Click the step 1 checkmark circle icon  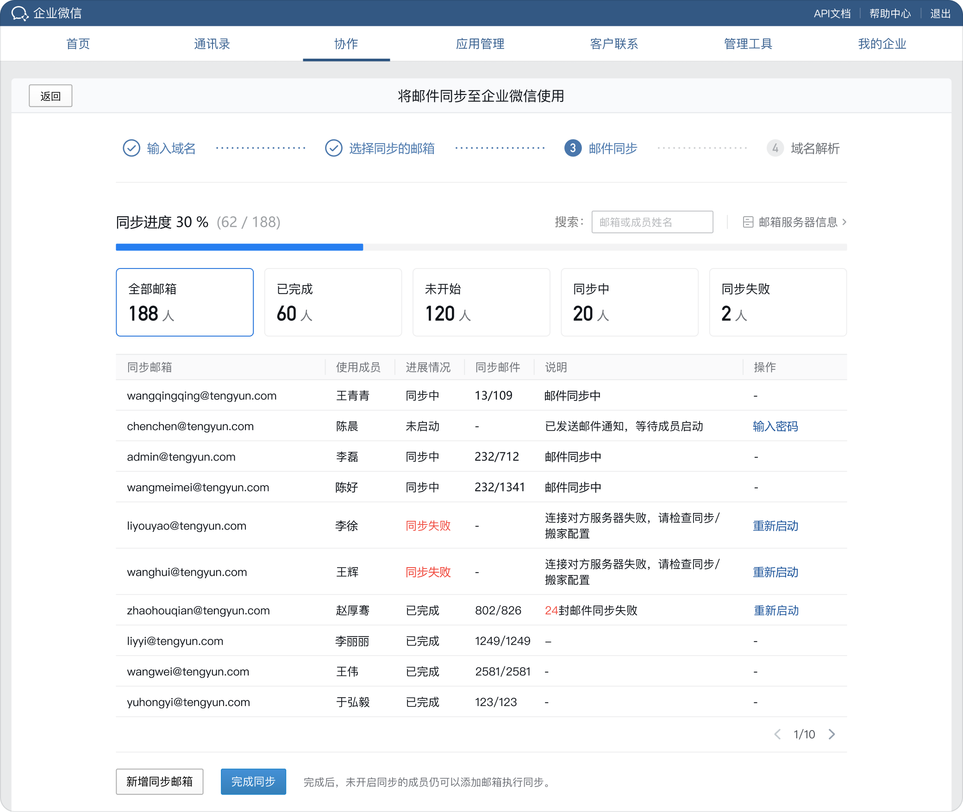pos(131,148)
